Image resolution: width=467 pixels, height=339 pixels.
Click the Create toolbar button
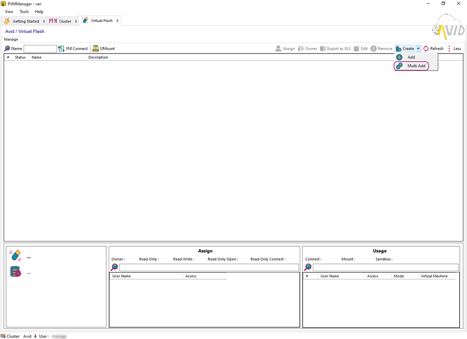405,48
